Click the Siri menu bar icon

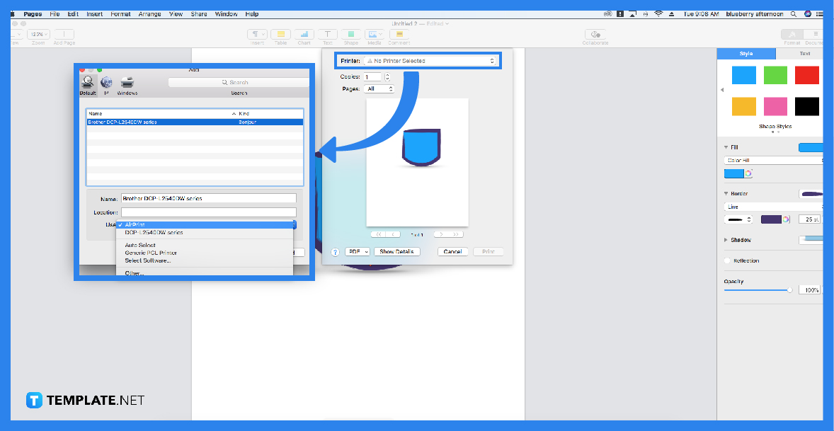808,14
